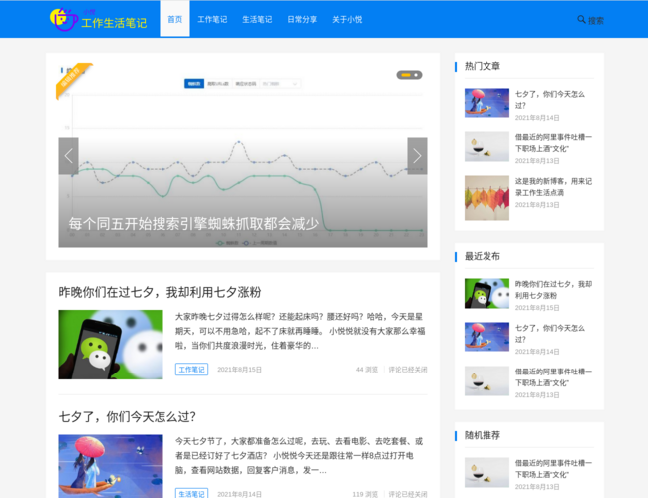Open 七夕了，你们今天怎么过? in 最近发布 sidebar
This screenshot has width=648, height=498.
[x=550, y=334]
